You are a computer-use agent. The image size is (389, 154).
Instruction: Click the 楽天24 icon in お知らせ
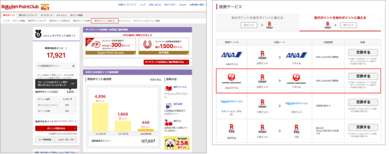point(169,122)
